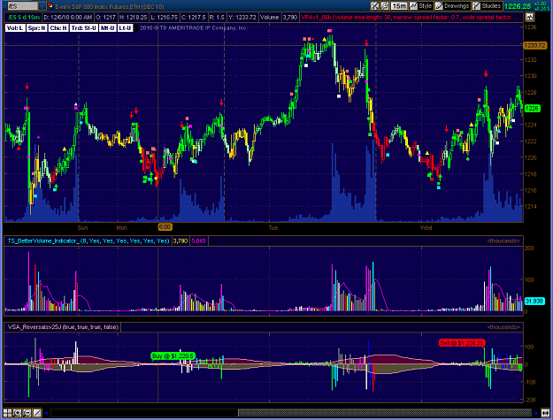Viewport: 553px width, 420px height.
Task: Click the Wed label on the time axis
Action: click(426, 227)
